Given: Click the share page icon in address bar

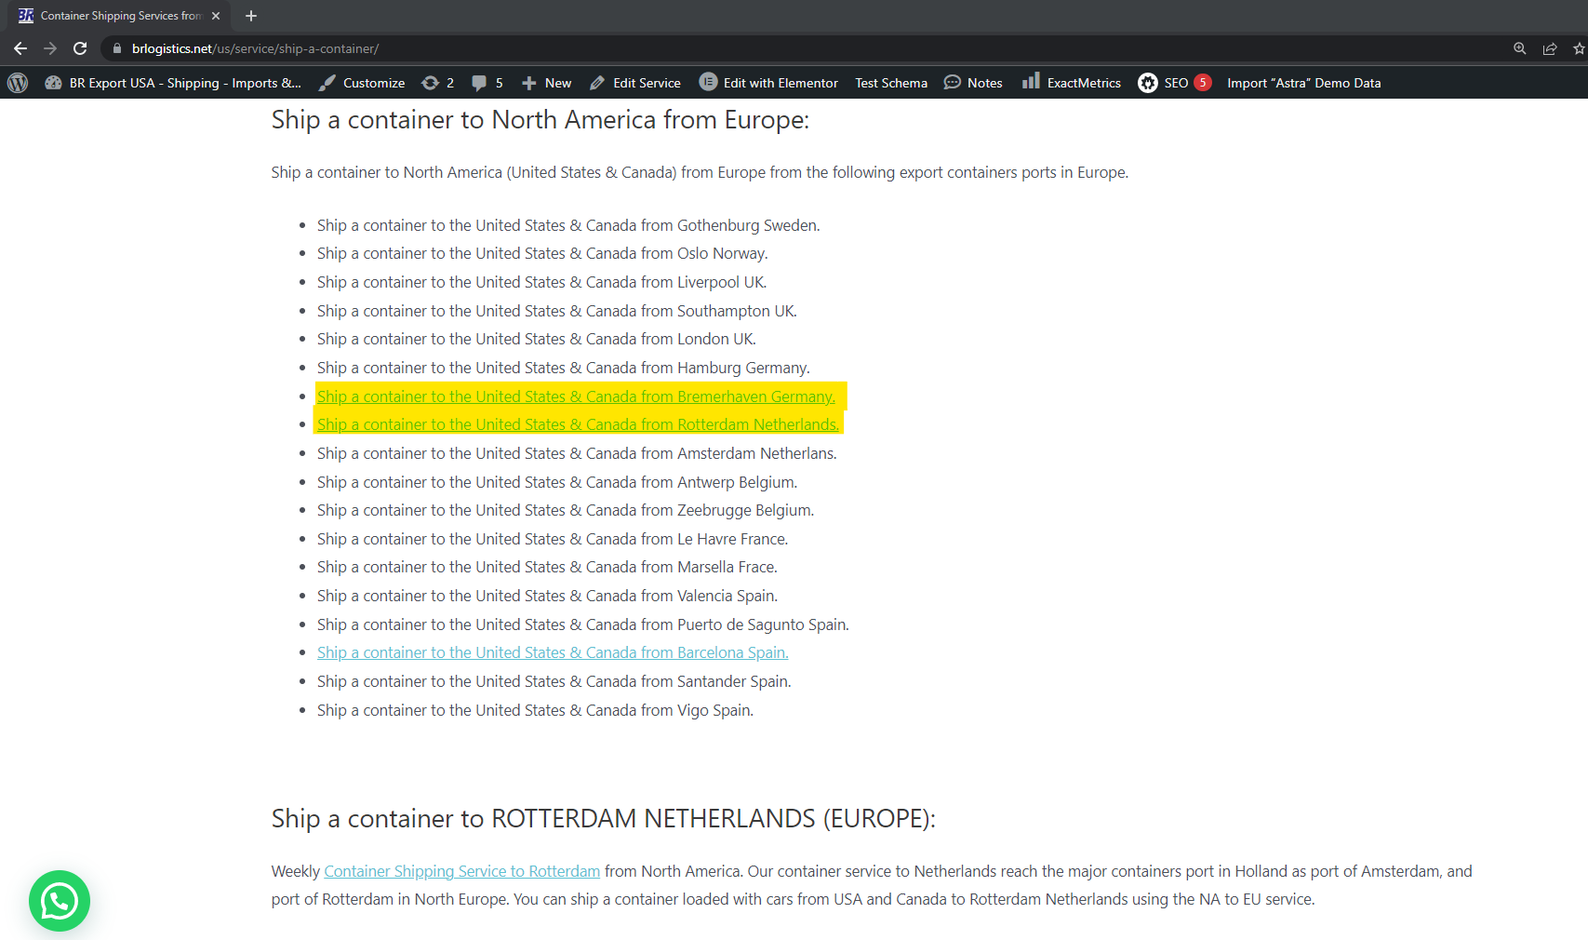Looking at the screenshot, I should click(1549, 48).
